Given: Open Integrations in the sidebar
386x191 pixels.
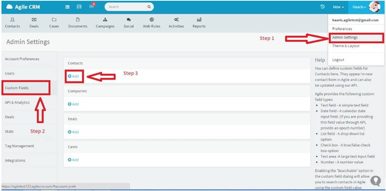Looking at the screenshot, I should point(15,160).
